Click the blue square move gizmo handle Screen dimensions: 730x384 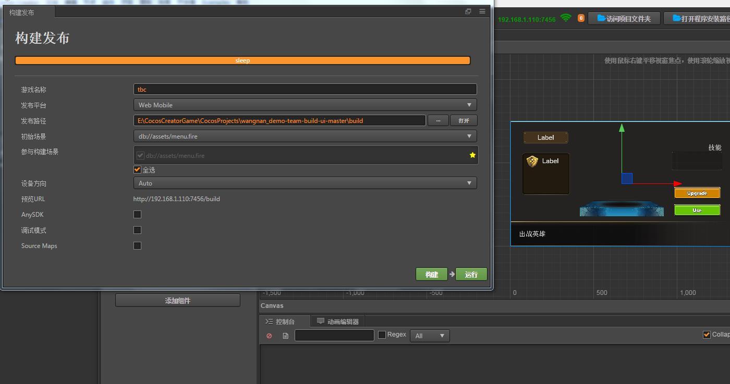click(x=627, y=179)
